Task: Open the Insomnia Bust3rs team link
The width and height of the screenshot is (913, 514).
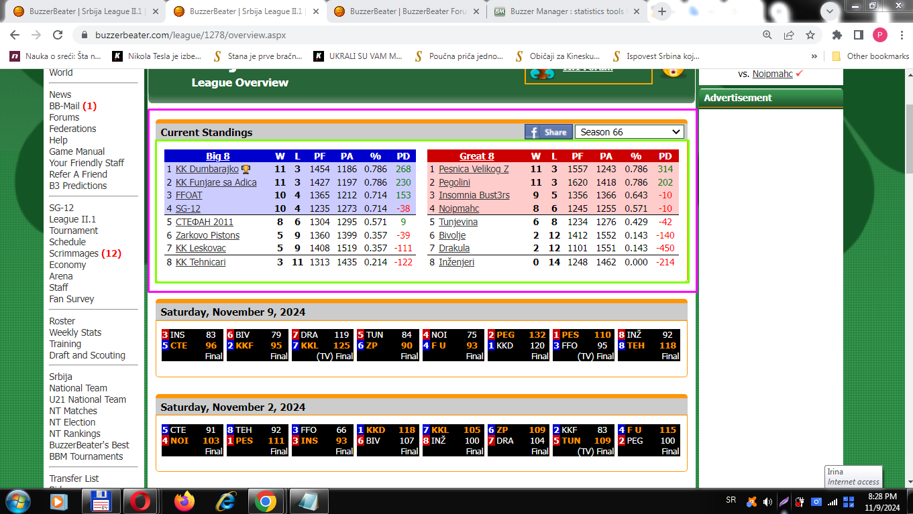Action: [x=474, y=196]
